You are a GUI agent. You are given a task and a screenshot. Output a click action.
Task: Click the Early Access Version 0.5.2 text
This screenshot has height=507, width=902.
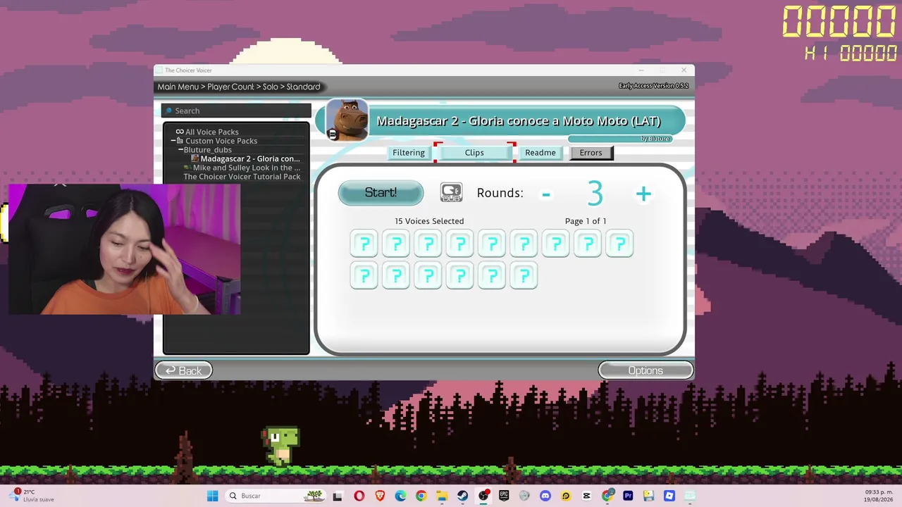653,86
